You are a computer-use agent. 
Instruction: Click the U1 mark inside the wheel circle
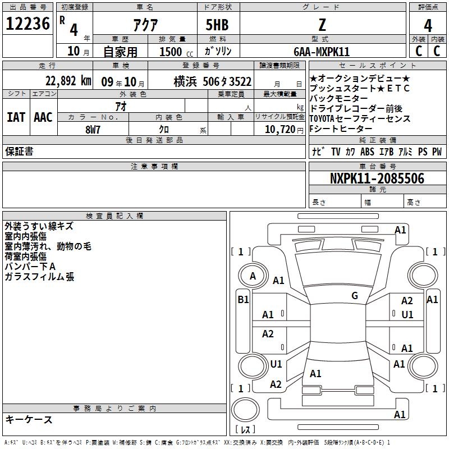[276, 364]
